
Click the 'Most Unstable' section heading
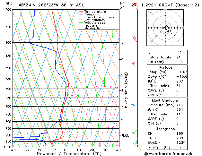[165, 100]
